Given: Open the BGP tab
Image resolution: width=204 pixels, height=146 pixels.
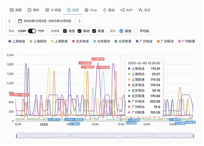Looking at the screenshot, I should click(x=127, y=10).
